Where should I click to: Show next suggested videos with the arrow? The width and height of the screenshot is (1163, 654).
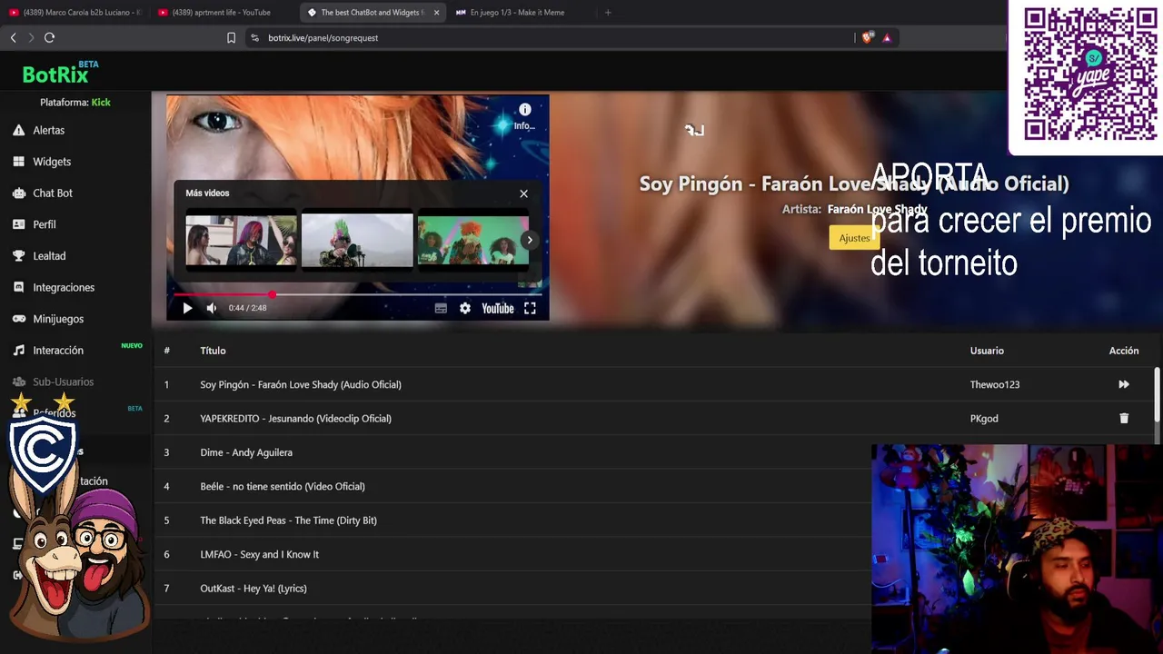tap(530, 240)
